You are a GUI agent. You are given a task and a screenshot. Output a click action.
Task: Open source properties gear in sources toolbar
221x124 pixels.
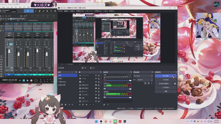coord(86,105)
